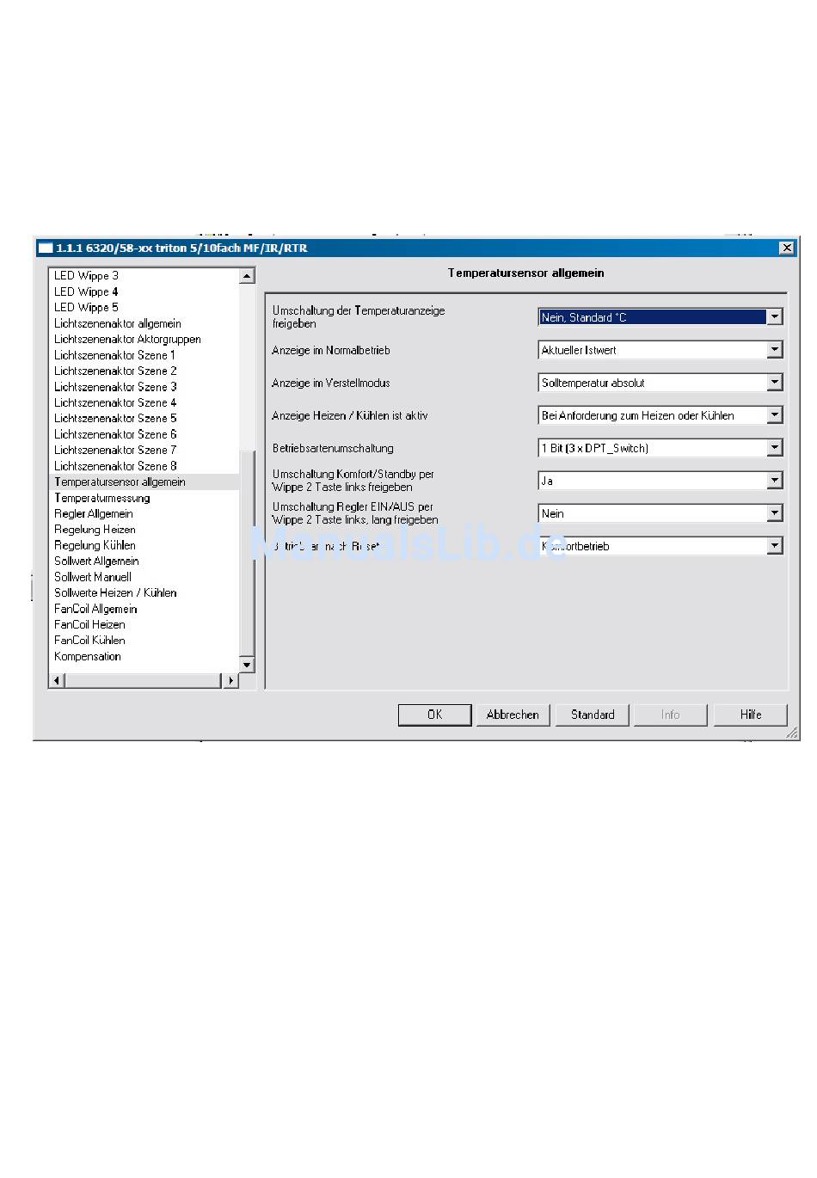The height and width of the screenshot is (1178, 817).
Task: Click the grayed-out Info button
Action: 671,715
